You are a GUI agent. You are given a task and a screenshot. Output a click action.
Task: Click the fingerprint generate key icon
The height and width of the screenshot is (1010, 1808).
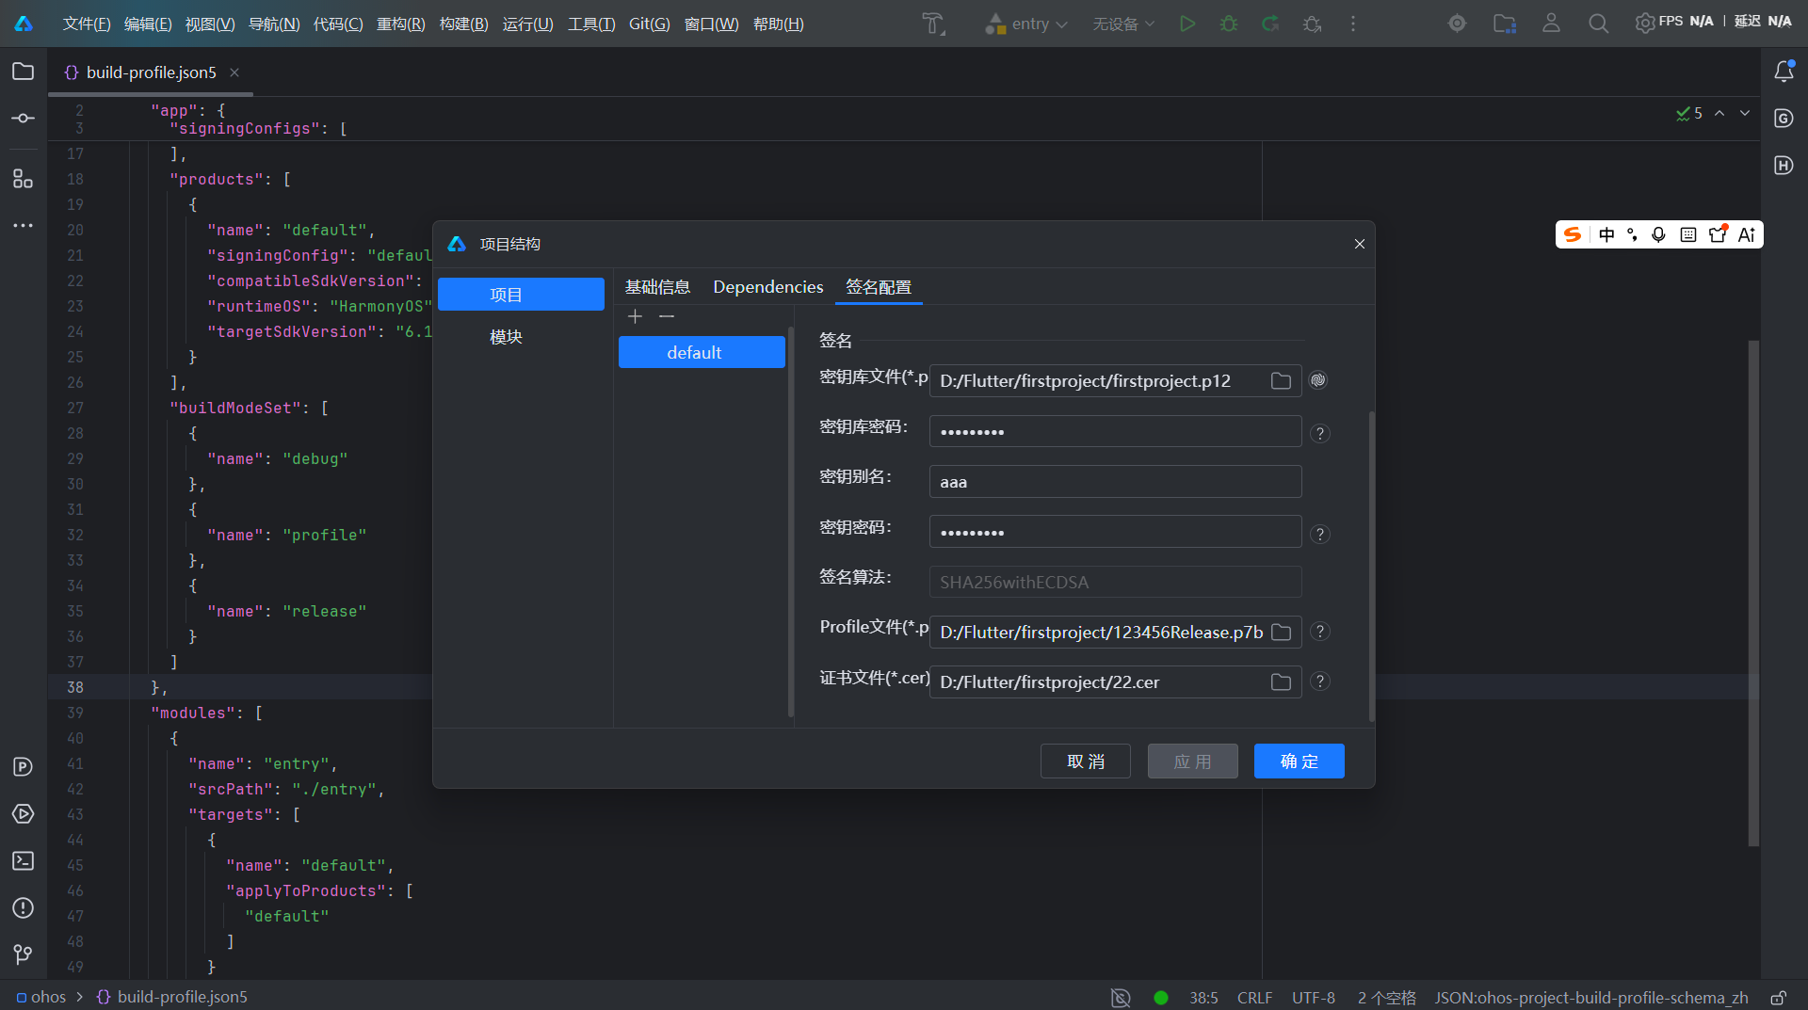1318,380
